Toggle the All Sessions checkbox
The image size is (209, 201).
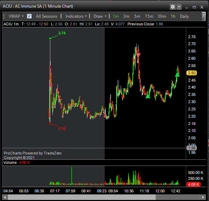coord(29,16)
